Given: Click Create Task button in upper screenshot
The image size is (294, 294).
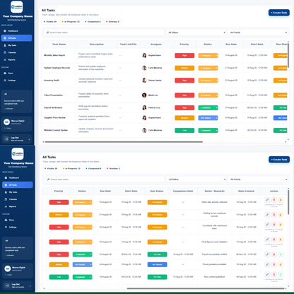Looking at the screenshot, I should pyautogui.click(x=279, y=13).
